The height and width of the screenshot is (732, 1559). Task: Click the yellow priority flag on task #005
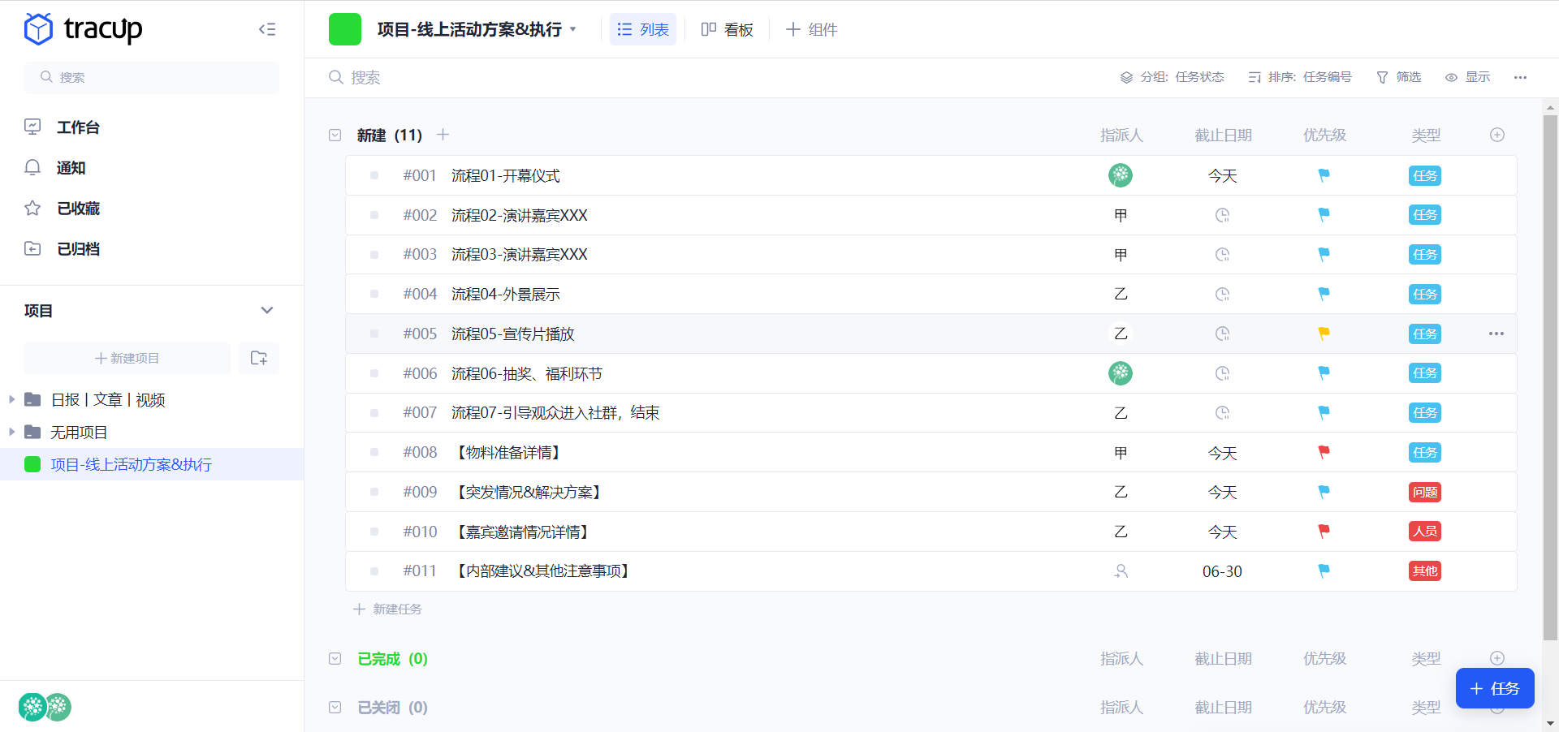[1324, 333]
